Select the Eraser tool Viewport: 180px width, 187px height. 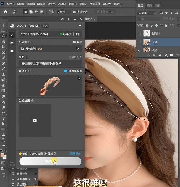(3, 86)
